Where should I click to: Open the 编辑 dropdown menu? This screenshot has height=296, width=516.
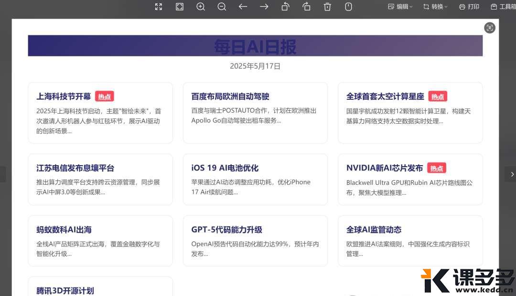coord(400,7)
